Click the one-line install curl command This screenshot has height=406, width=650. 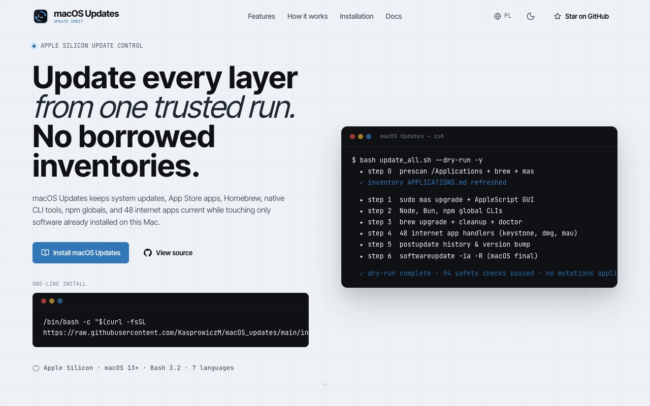pyautogui.click(x=176, y=327)
